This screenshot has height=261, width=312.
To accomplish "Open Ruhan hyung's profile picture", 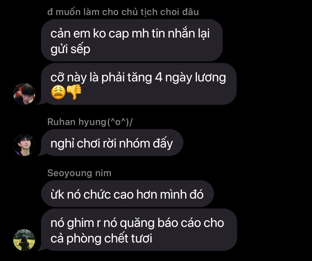I will [x=24, y=145].
